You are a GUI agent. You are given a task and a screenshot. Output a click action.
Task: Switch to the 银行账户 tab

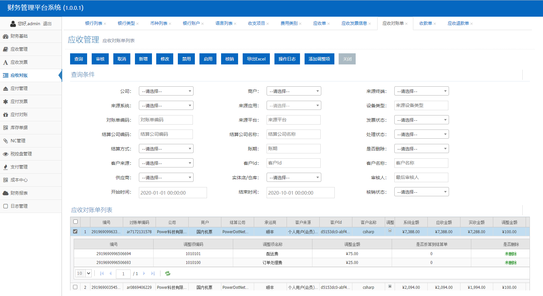tap(191, 24)
